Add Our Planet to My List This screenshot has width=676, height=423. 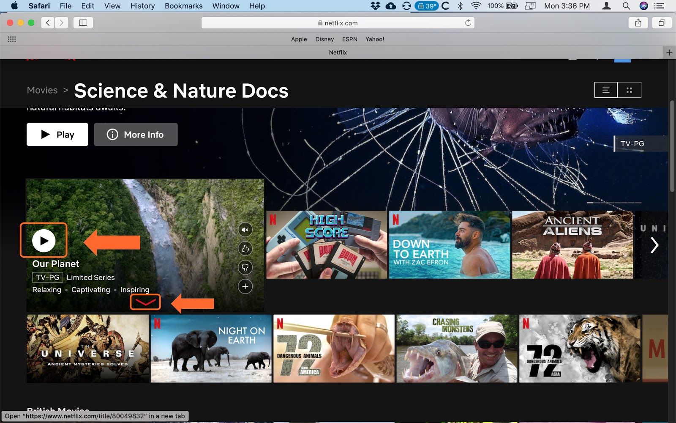(245, 286)
